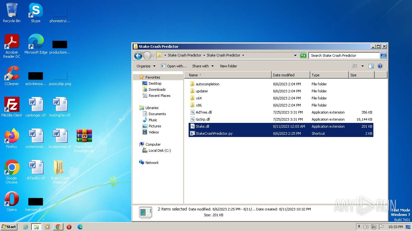Sort by Name column header
The height and width of the screenshot is (231, 412).
tap(228, 75)
